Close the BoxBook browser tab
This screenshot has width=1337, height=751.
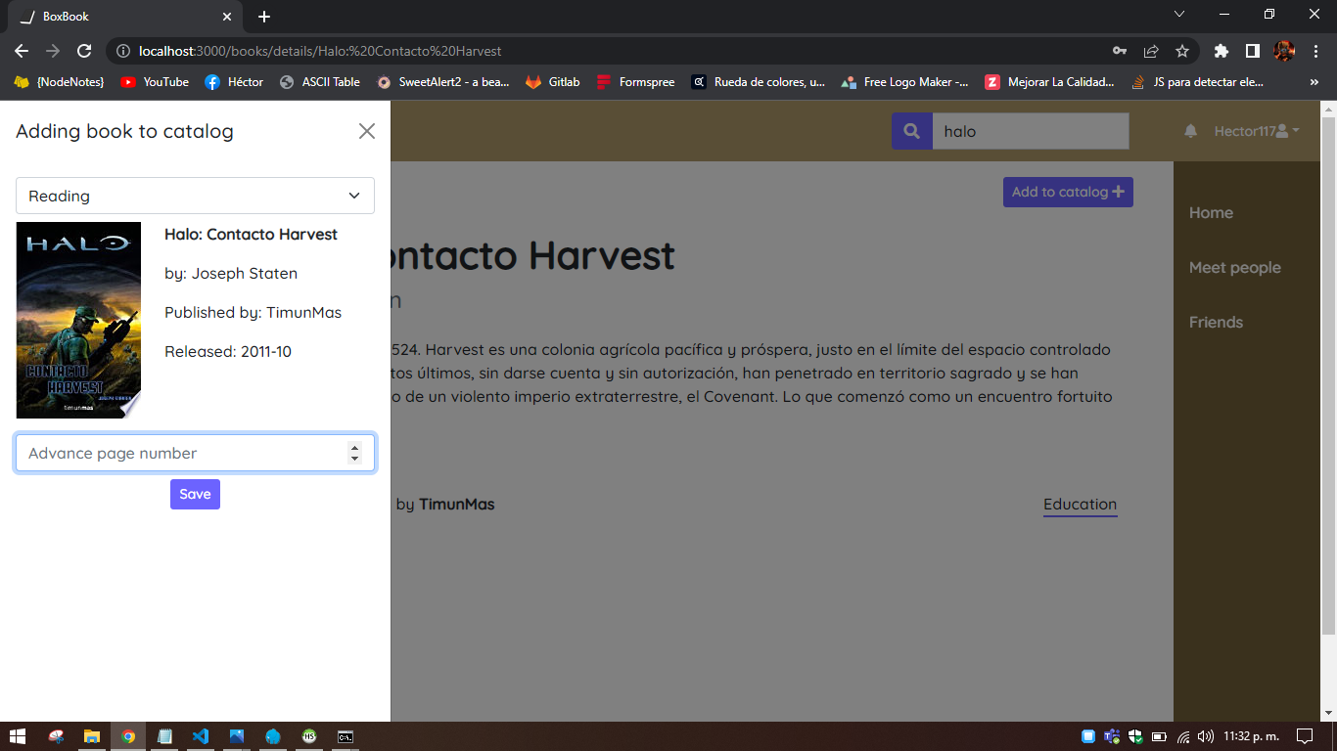tap(227, 17)
